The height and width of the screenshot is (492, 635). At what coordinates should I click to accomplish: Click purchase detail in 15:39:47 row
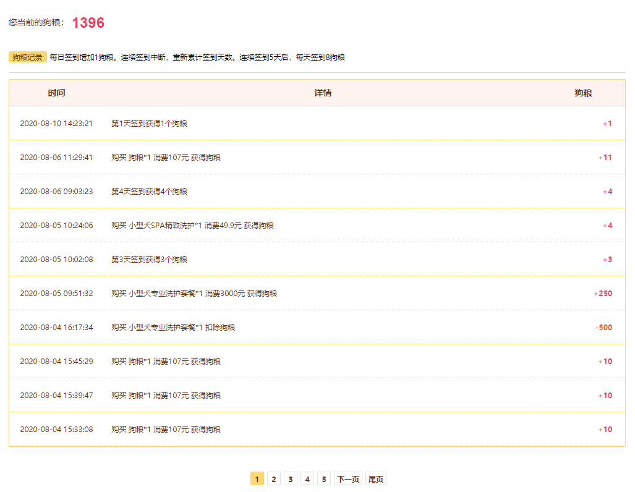pos(166,395)
